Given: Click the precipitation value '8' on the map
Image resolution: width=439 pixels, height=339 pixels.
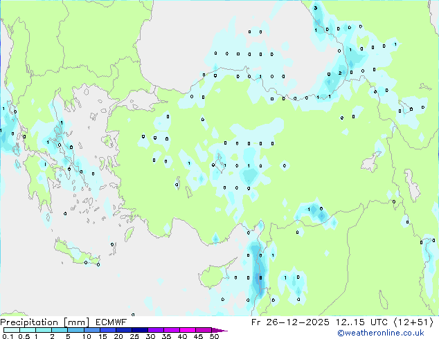Looking at the screenshot, I should click(x=260, y=277).
